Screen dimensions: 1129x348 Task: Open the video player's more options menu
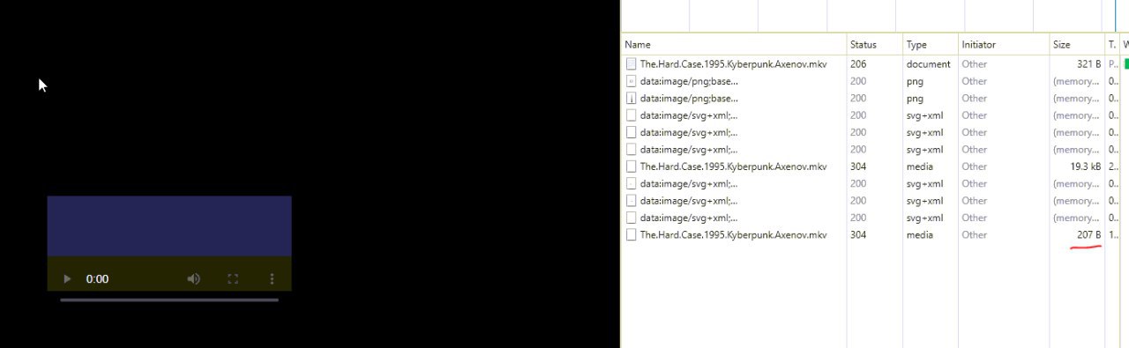pos(272,279)
